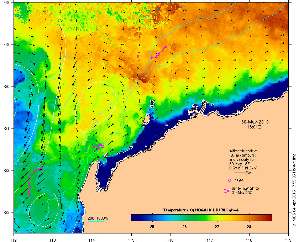Click the '30-May 18Z' legend line

pos(240,164)
